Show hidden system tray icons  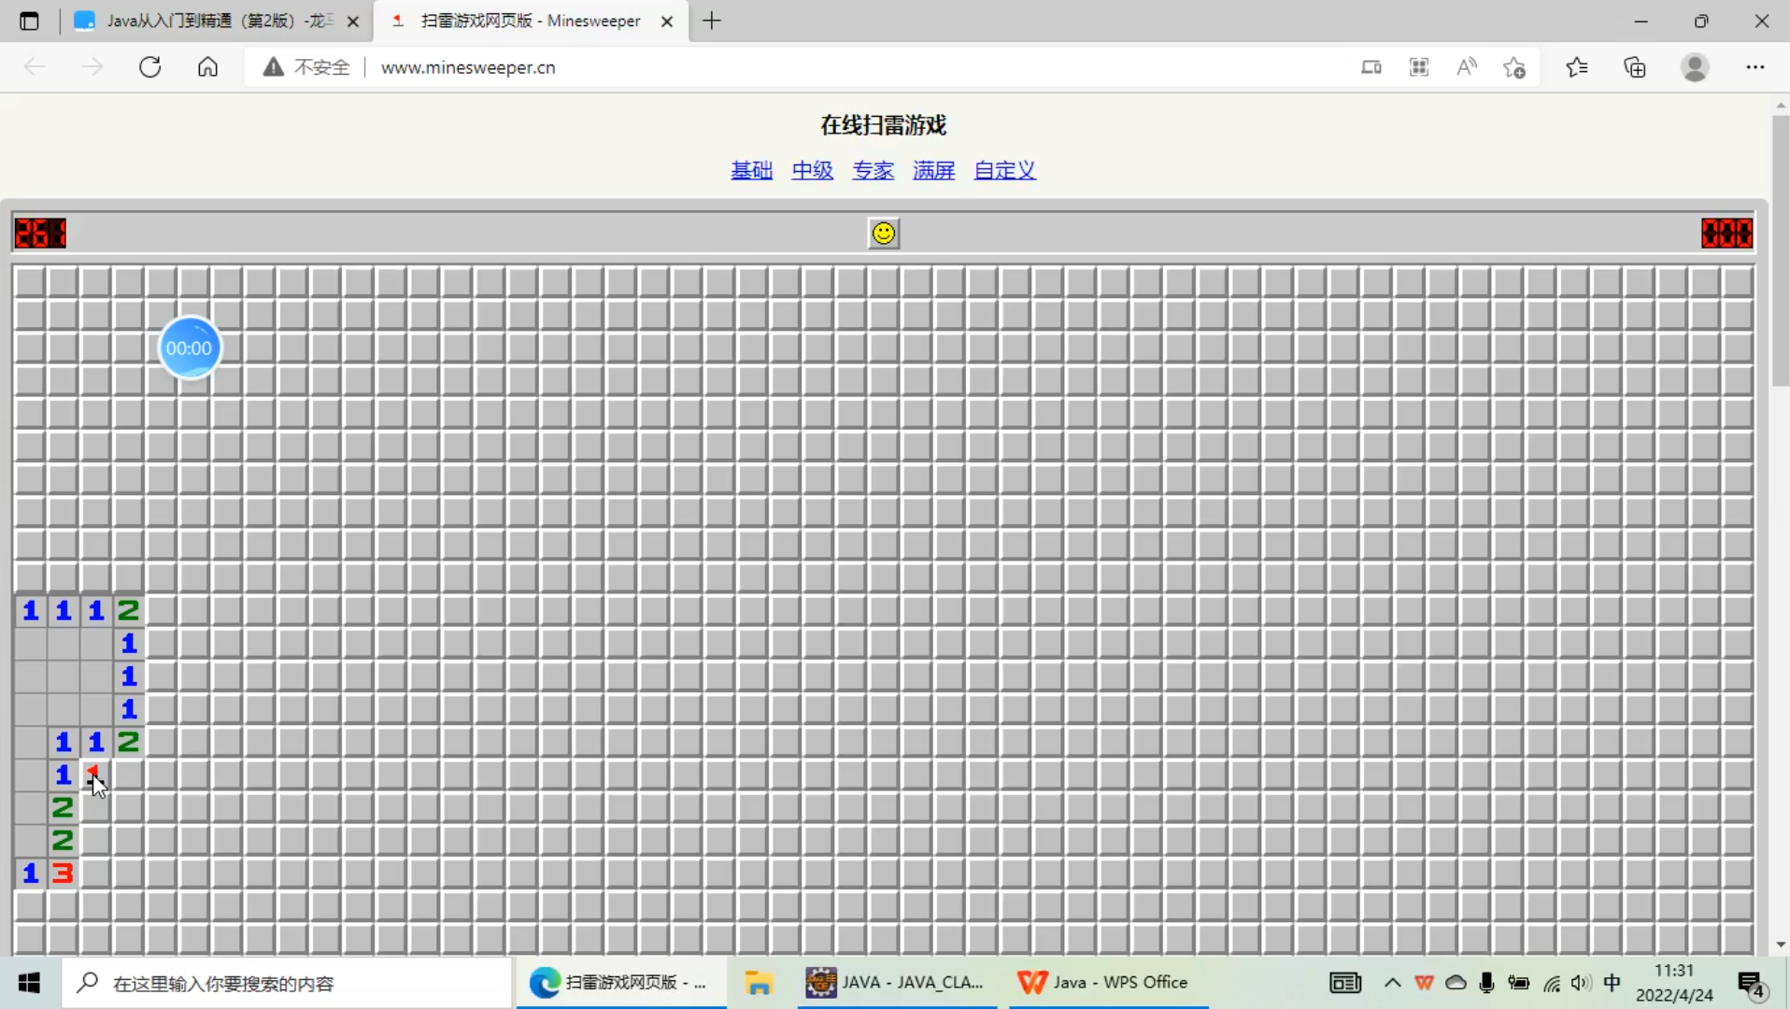pyautogui.click(x=1392, y=983)
